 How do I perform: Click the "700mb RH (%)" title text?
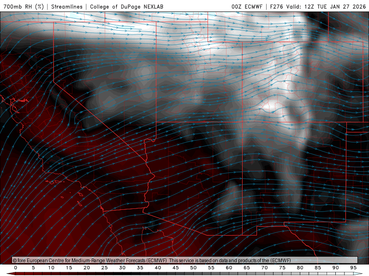[24, 6]
